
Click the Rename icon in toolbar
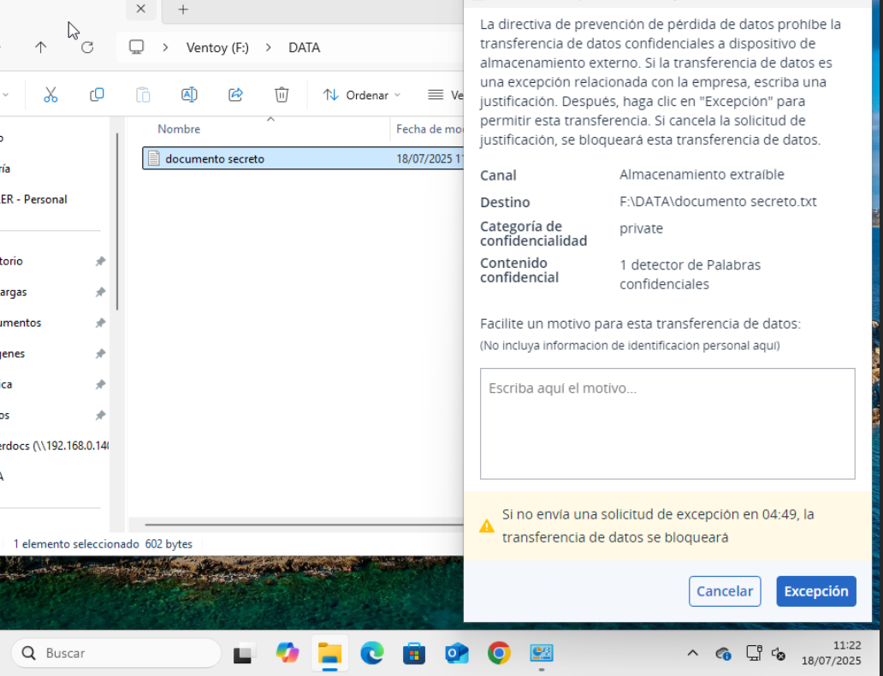[189, 95]
